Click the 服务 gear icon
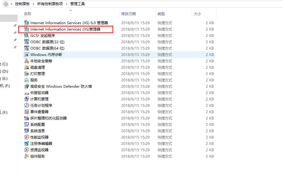Screen dimensions: 283x183 [27, 80]
